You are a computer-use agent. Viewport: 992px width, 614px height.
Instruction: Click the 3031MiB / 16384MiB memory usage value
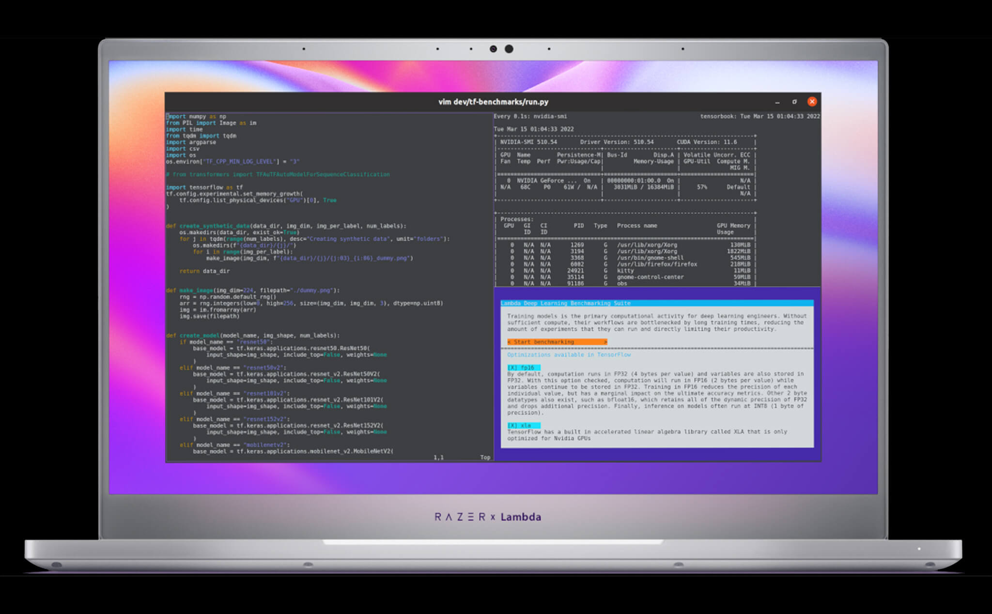[643, 187]
